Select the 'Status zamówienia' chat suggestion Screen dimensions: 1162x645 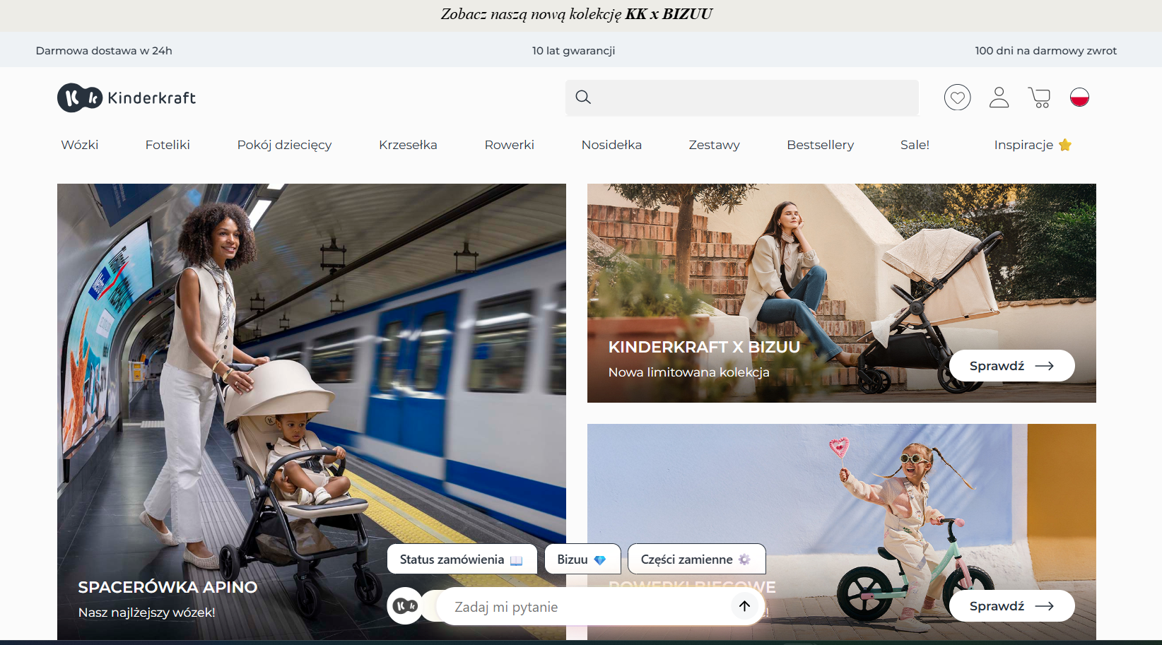[x=462, y=560]
